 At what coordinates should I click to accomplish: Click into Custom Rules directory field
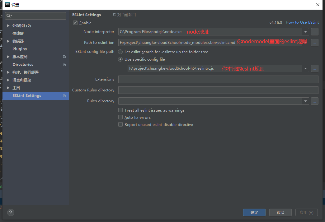coord(218,90)
